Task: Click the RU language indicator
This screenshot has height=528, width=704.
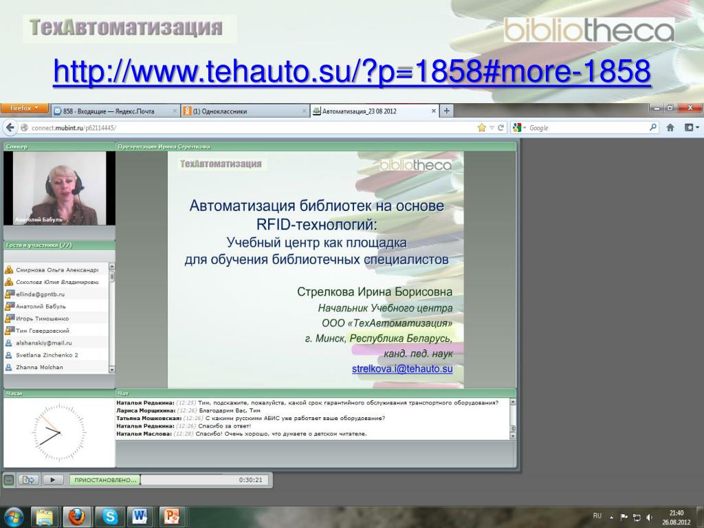Action: (x=597, y=516)
